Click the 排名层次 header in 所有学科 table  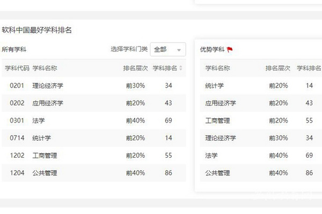[136, 68]
